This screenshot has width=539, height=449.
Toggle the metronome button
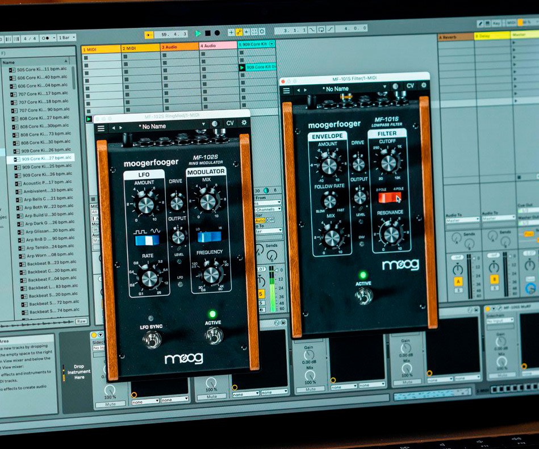pyautogui.click(x=48, y=38)
